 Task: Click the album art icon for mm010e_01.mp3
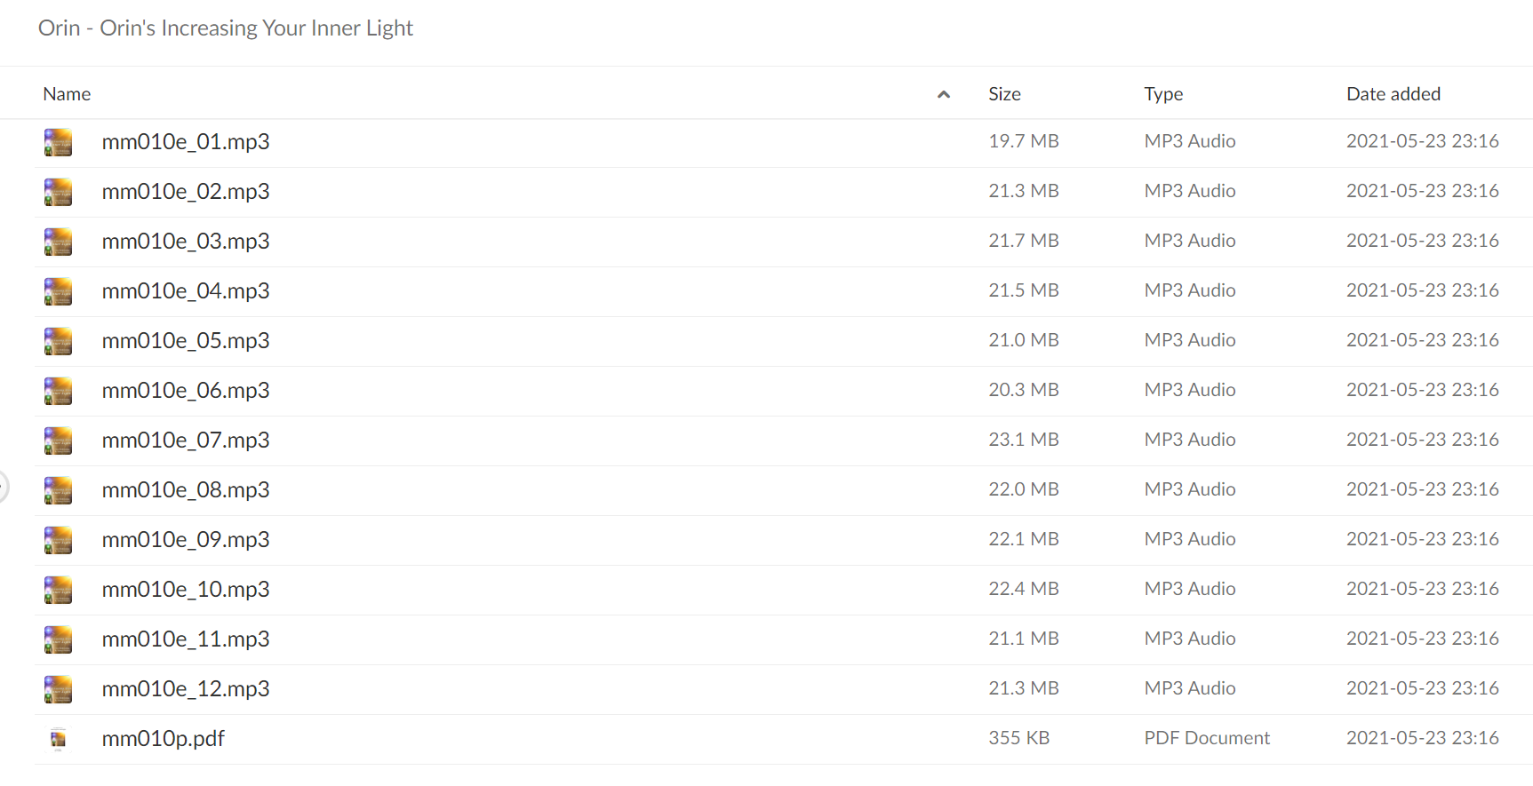[x=58, y=142]
